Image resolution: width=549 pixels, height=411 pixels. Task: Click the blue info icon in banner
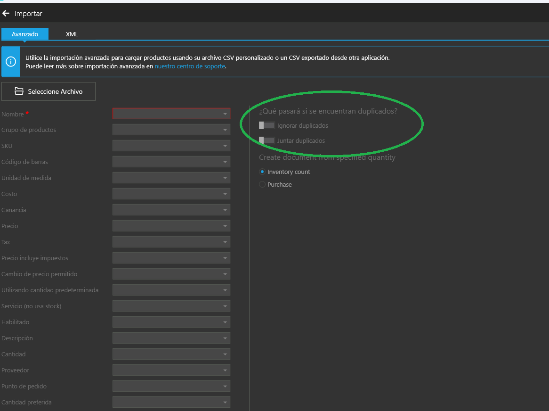tap(11, 62)
